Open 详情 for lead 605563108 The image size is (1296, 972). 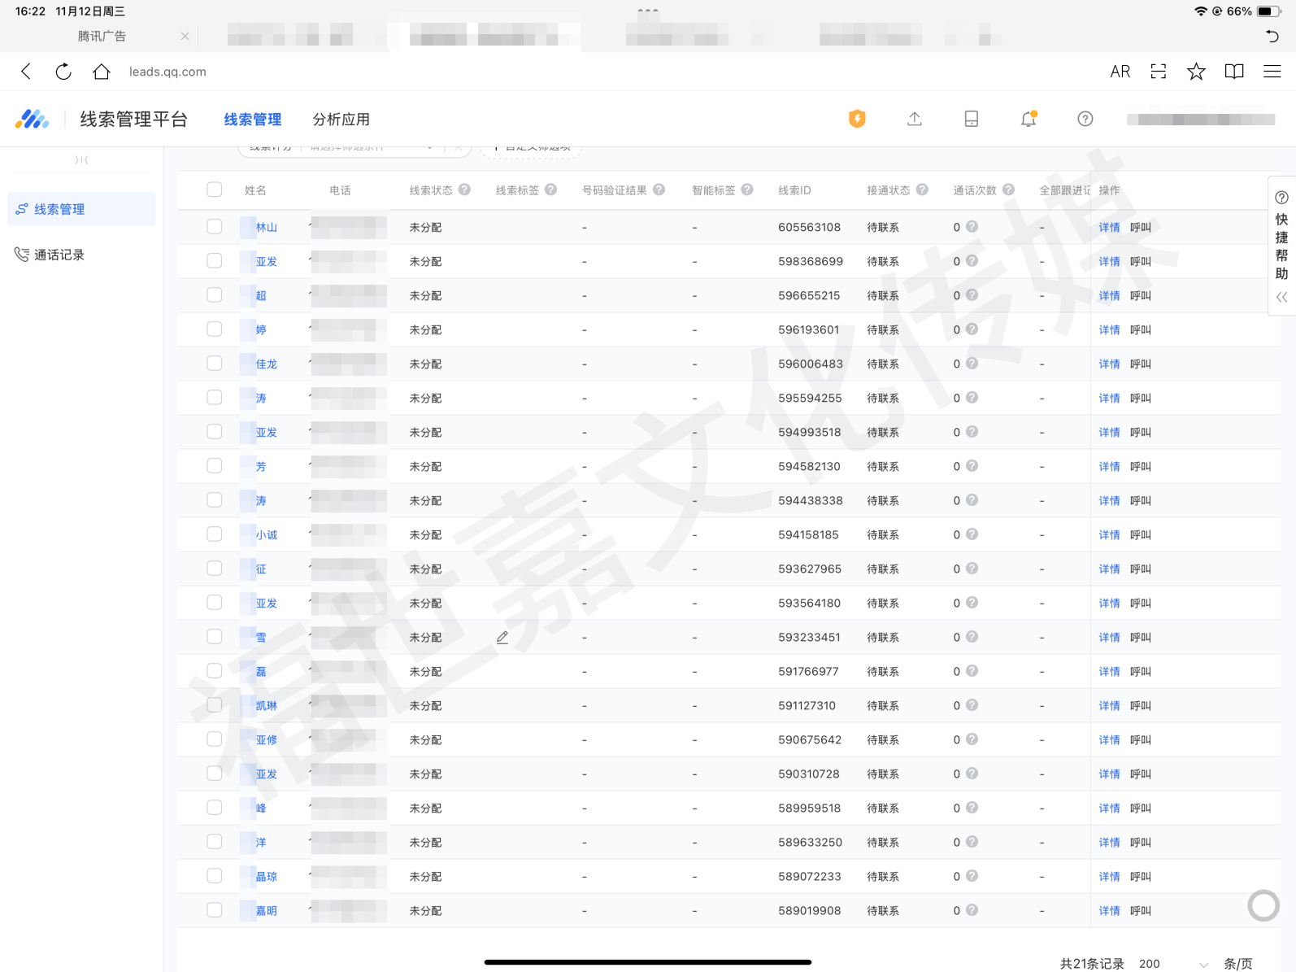click(1109, 228)
